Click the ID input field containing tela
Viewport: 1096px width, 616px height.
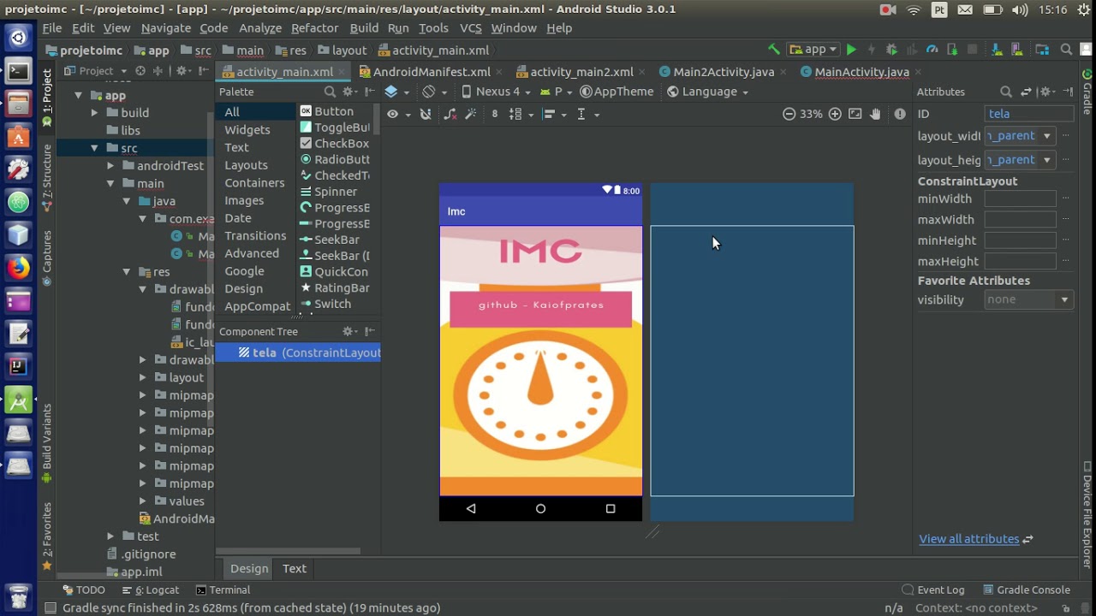point(1029,113)
